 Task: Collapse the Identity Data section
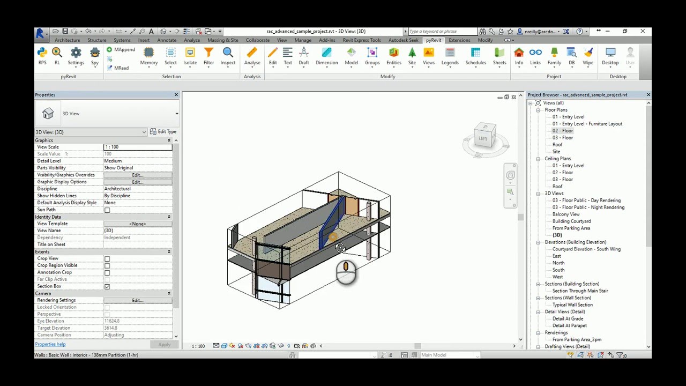tap(169, 217)
